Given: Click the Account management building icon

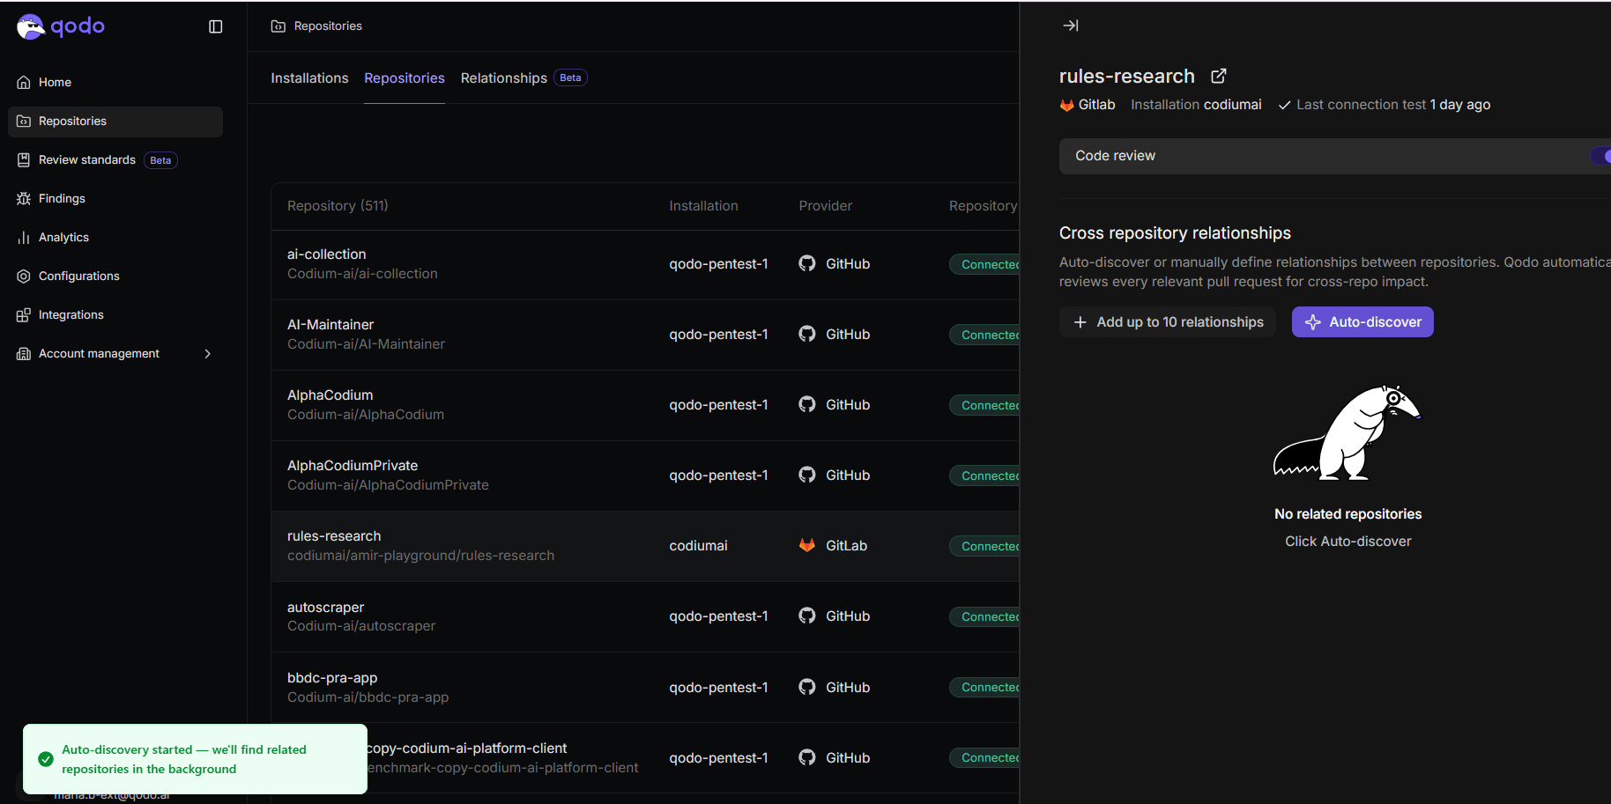Looking at the screenshot, I should (24, 353).
